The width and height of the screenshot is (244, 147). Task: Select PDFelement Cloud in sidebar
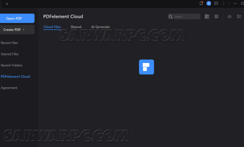point(15,77)
